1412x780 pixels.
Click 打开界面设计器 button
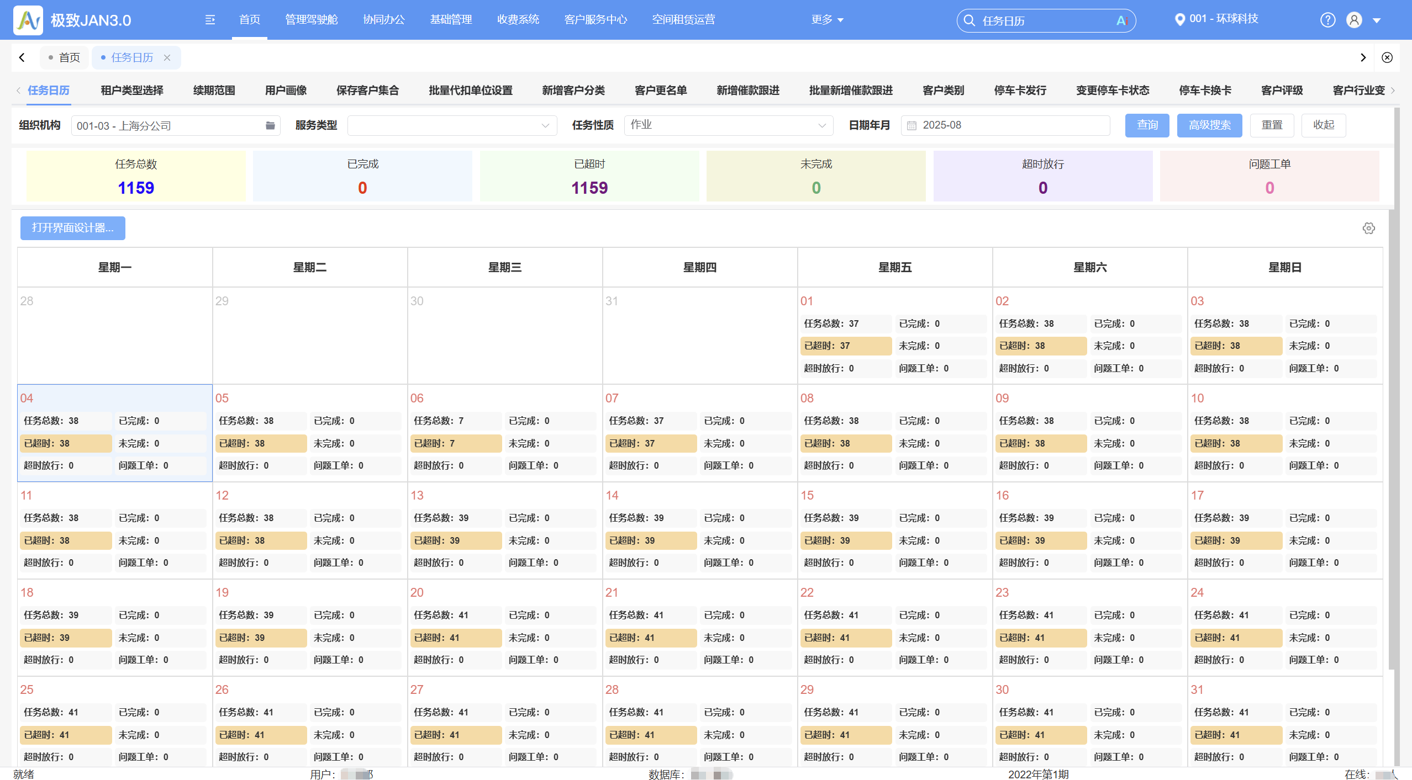pos(73,229)
